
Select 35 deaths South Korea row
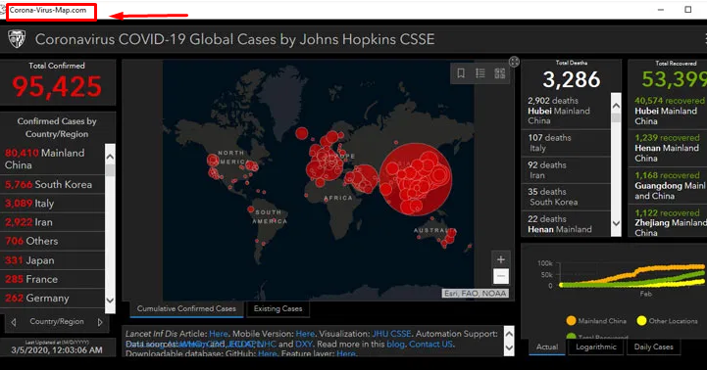(x=566, y=197)
